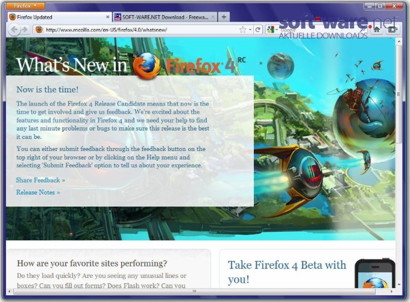The image size is (410, 302).
Task: Go forward with the forward arrow
Action: [x=25, y=30]
